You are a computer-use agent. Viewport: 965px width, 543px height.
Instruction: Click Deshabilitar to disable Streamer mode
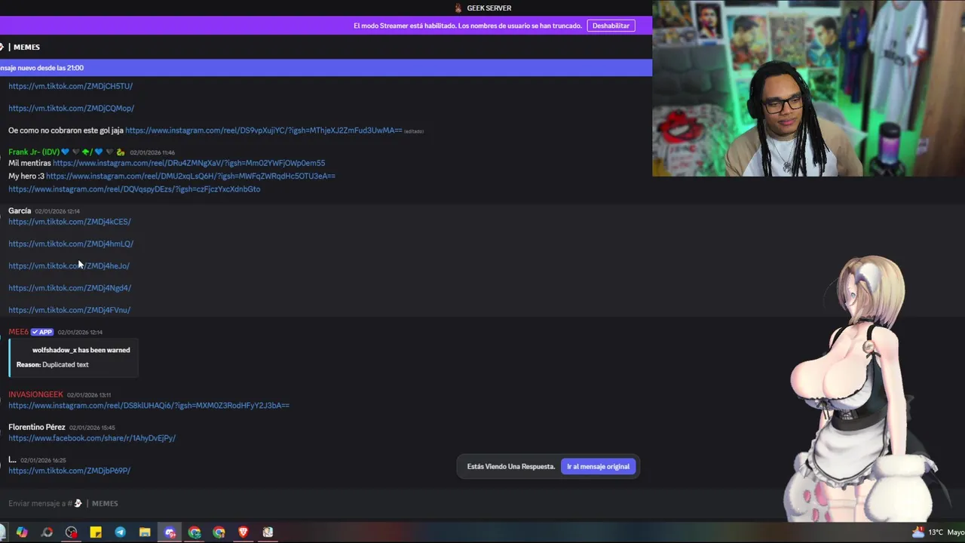coord(611,26)
